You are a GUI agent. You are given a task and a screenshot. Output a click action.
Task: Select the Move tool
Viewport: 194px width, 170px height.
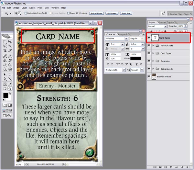(x=10, y=42)
